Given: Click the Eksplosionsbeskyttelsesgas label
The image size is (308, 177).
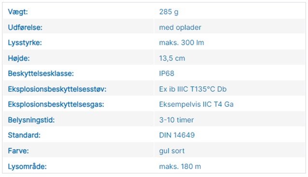Looking at the screenshot, I should [x=56, y=104].
